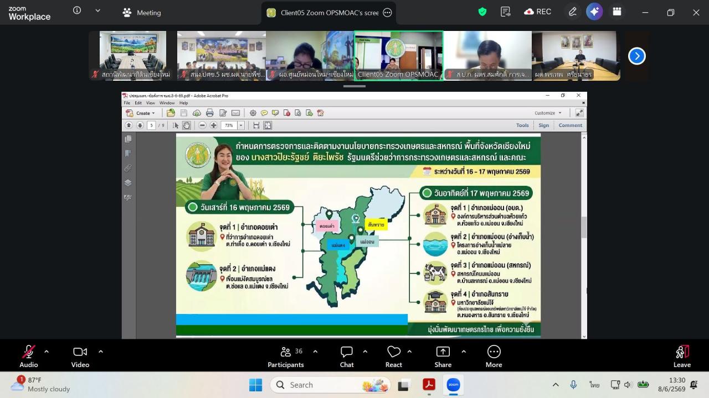The height and width of the screenshot is (398, 709).
Task: Click the cloud upload icon in Acrobat
Action: coord(197,113)
